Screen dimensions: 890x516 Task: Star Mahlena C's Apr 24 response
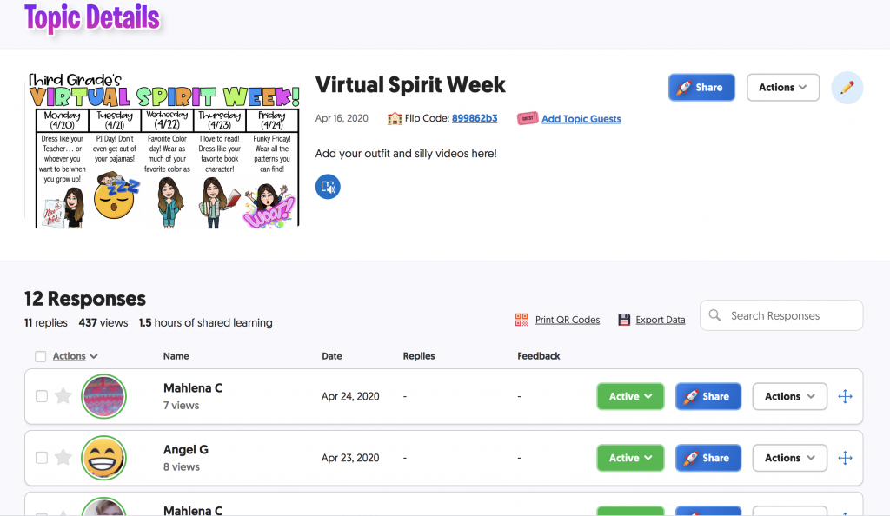[63, 396]
